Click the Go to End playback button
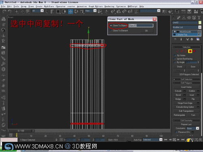This screenshot has width=203, height=152. tap(183, 139)
